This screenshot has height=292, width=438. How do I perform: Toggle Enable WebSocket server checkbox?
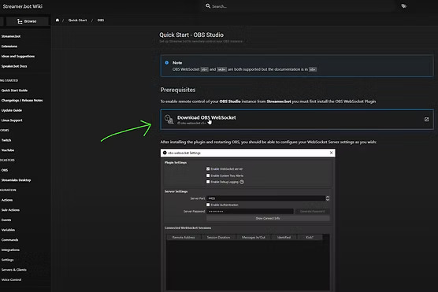coord(208,169)
